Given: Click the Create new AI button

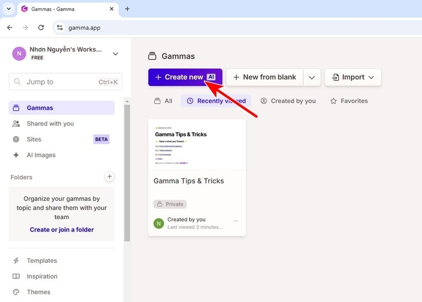Looking at the screenshot, I should point(185,77).
